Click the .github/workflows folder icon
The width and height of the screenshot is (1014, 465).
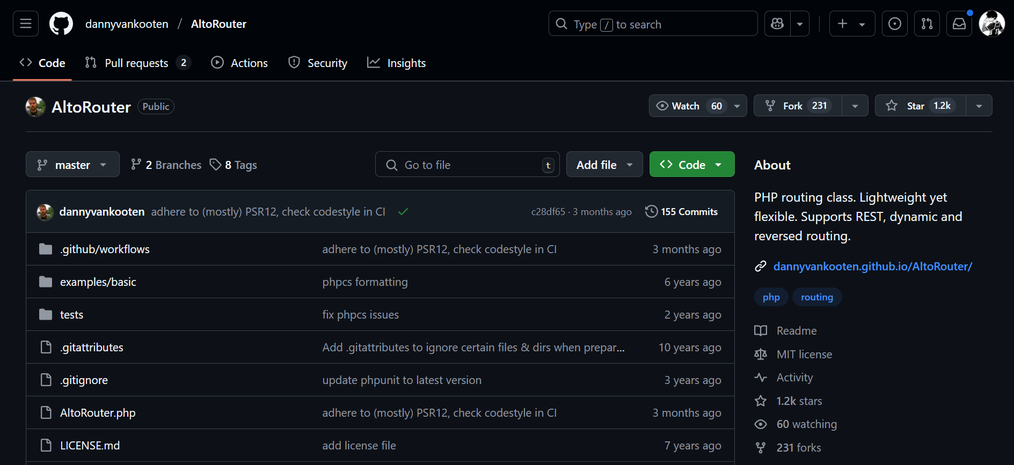46,249
